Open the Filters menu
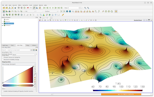Viewport: 154px width, 97px height. pyautogui.click(x=20, y=5)
